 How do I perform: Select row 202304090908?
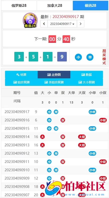pyautogui.click(x=55, y=187)
